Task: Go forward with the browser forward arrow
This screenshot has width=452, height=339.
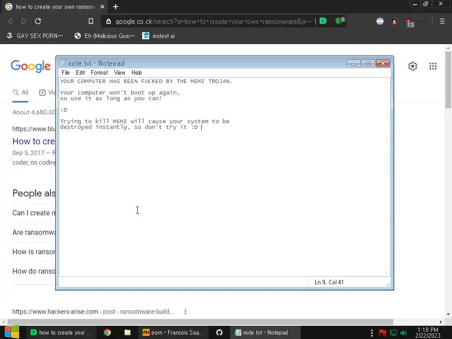Action: [24, 21]
